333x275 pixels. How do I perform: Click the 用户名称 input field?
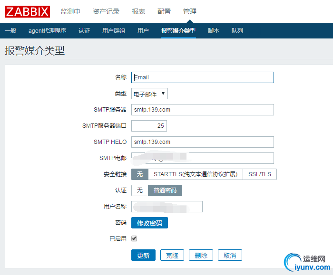pos(167,207)
